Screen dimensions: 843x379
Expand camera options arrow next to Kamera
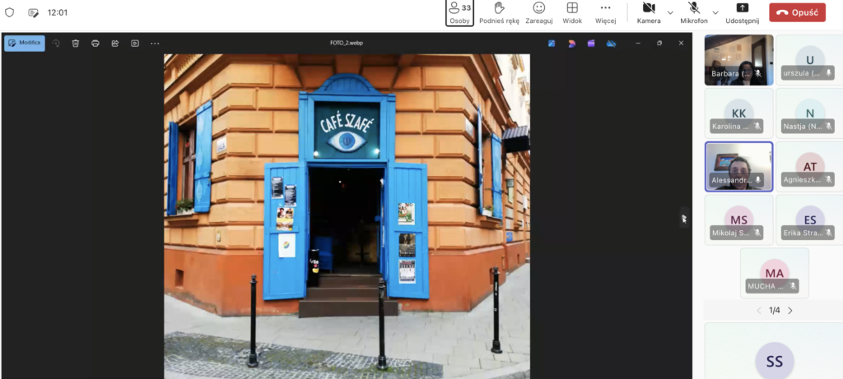(670, 12)
